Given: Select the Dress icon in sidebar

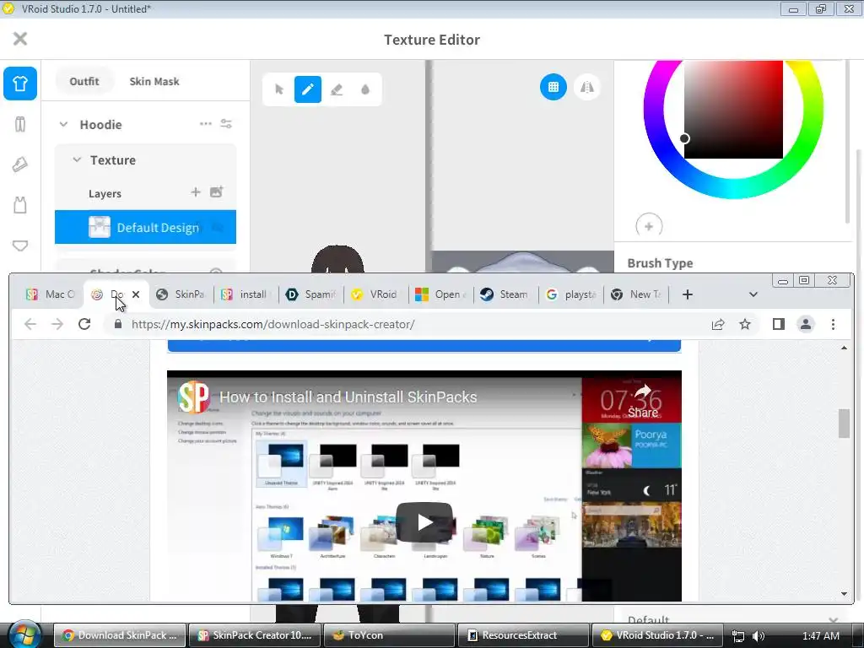Looking at the screenshot, I should click(20, 205).
